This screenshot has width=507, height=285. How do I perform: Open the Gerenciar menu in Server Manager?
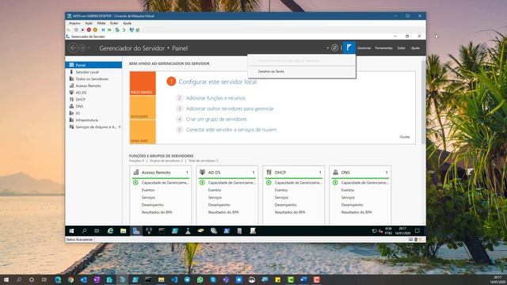tap(364, 47)
